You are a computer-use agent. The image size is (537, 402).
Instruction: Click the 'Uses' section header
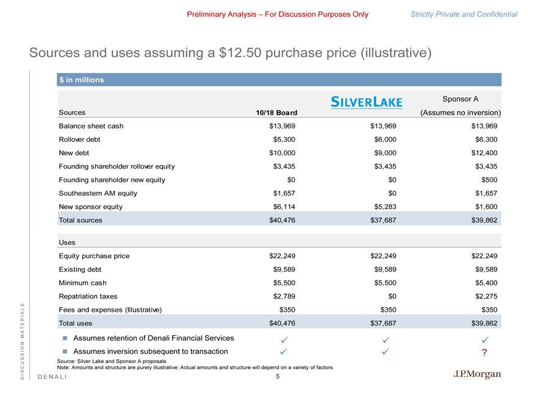[x=67, y=242]
